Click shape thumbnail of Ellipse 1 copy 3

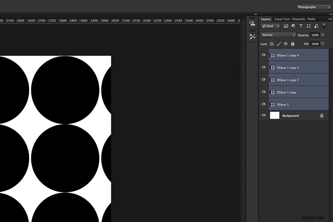pyautogui.click(x=272, y=67)
